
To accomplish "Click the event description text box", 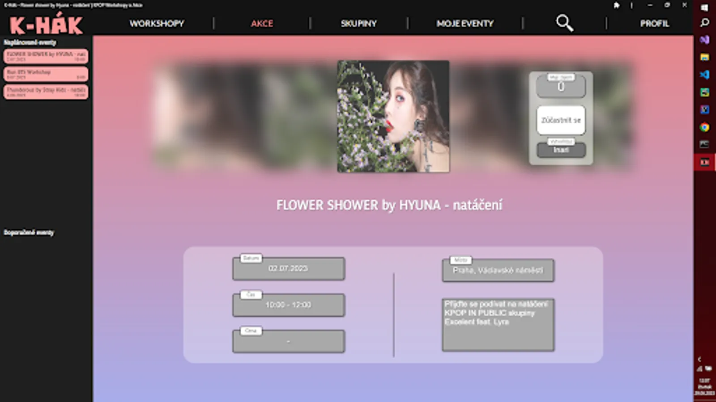I will pyautogui.click(x=498, y=325).
